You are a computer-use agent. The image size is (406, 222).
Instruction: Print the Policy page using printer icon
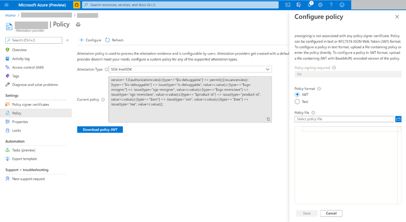[x=78, y=24]
